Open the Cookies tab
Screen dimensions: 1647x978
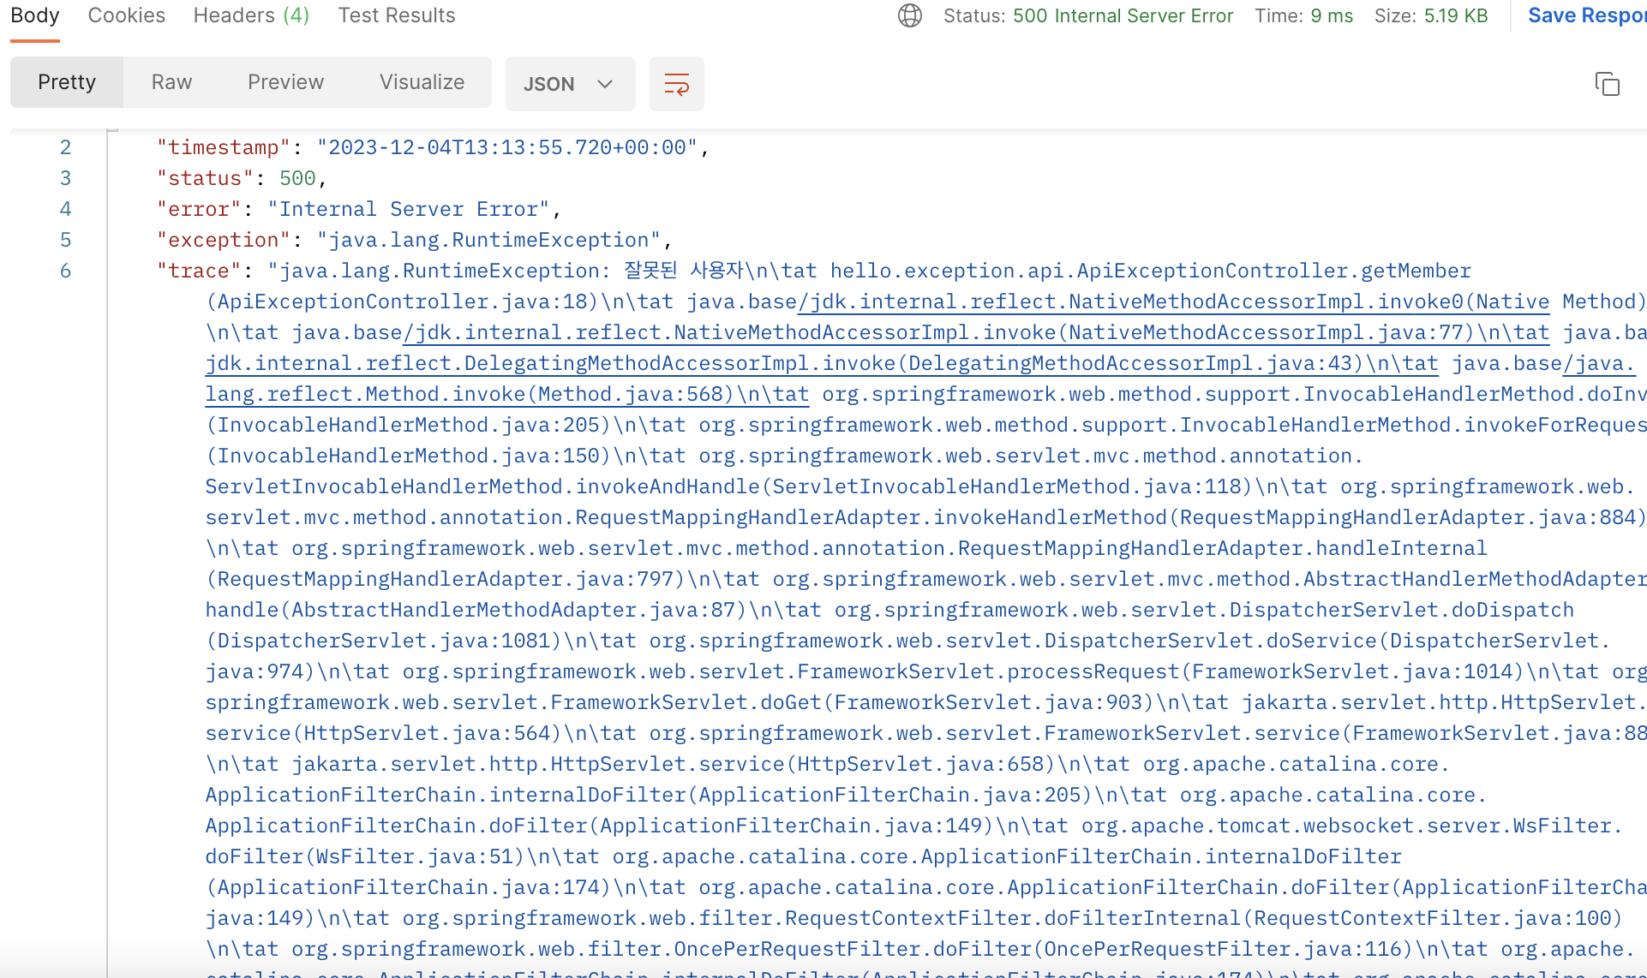(126, 15)
